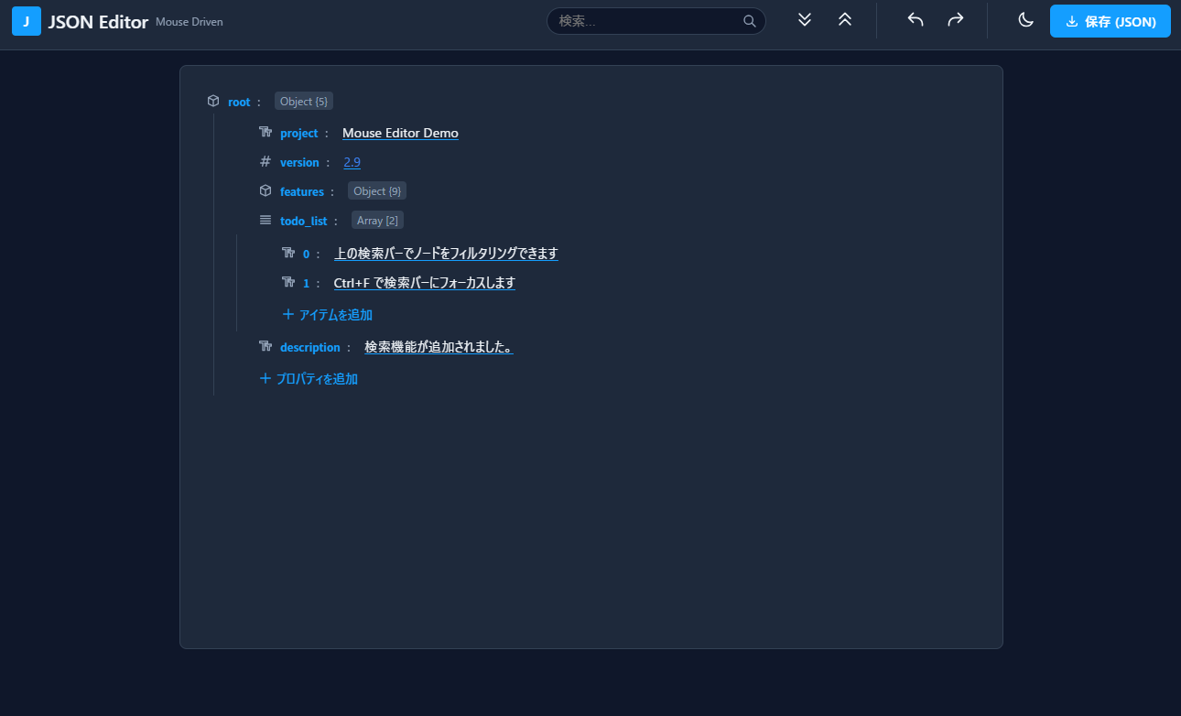Click the string type icon beside description
1181x716 pixels.
tap(265, 346)
